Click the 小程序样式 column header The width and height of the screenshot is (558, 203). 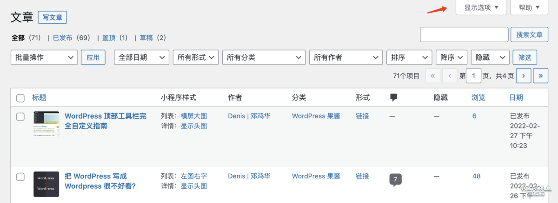[179, 98]
